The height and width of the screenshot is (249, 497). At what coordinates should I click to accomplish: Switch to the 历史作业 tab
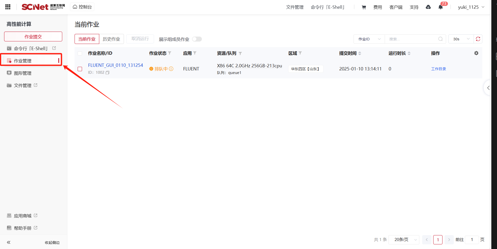(x=111, y=39)
